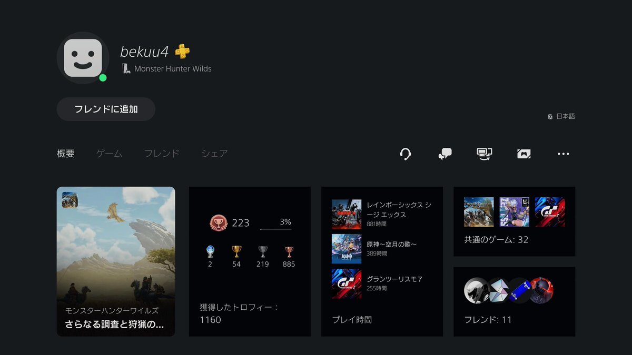Image resolution: width=632 pixels, height=355 pixels.
Task: Click the silver trophy icon with count 219
Action: 263,252
